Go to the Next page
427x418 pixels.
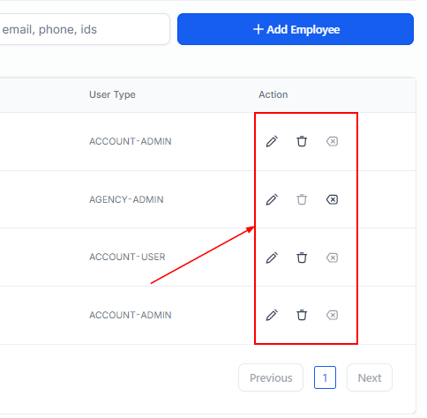(370, 377)
